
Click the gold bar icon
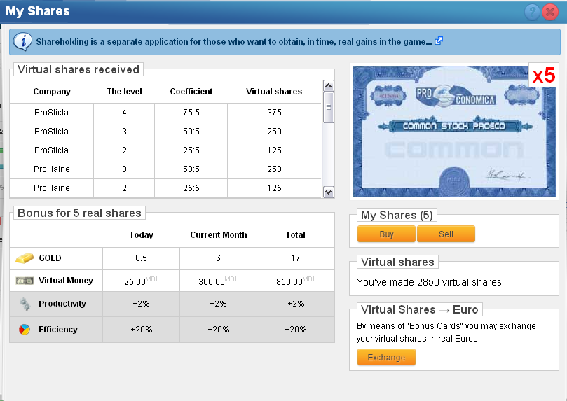[x=25, y=258]
